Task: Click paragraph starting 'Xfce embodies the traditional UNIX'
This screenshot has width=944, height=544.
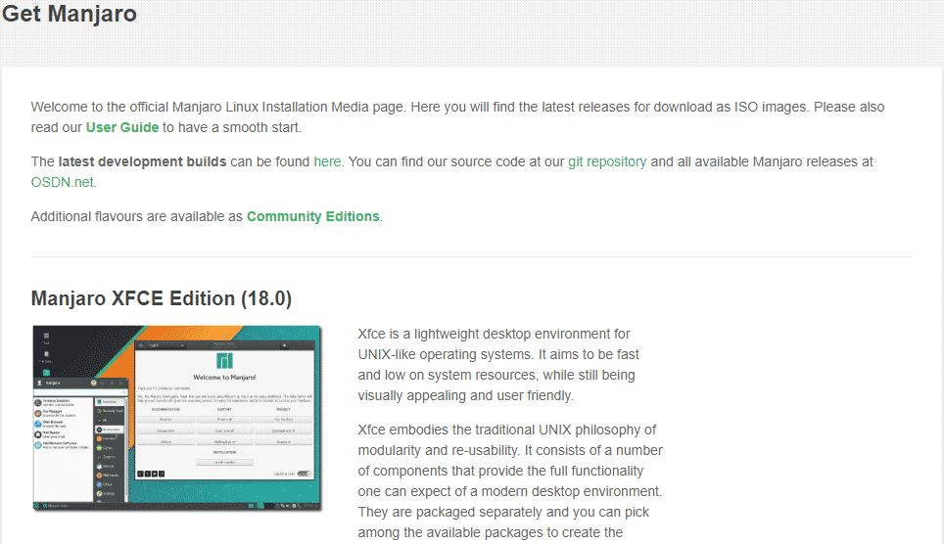Action: [x=510, y=480]
